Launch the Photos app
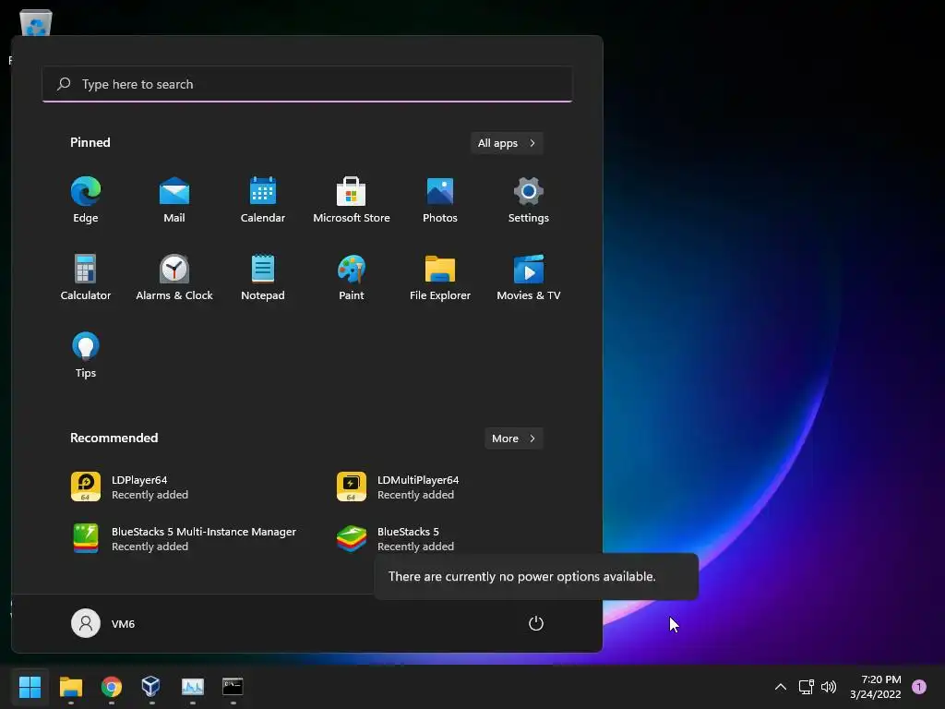This screenshot has height=709, width=945. [440, 200]
